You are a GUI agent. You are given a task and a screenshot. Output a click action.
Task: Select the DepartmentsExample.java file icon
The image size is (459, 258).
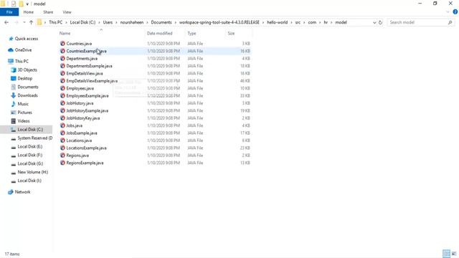click(x=62, y=66)
